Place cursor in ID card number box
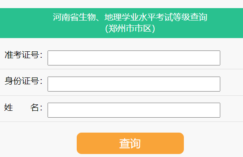This screenshot has width=243, height=157. click(134, 84)
